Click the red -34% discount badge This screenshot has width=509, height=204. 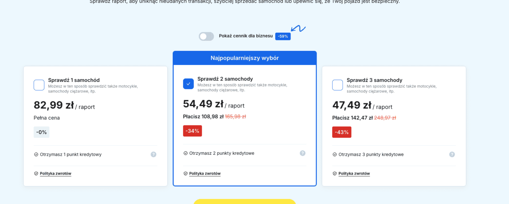click(192, 131)
